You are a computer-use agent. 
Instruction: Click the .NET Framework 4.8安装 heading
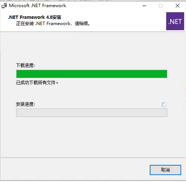35,17
